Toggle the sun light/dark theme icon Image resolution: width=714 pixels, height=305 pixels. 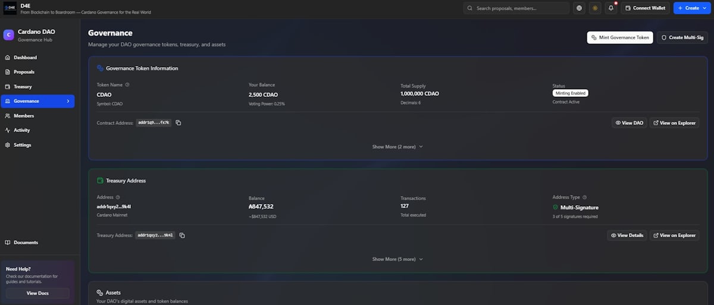coord(595,8)
